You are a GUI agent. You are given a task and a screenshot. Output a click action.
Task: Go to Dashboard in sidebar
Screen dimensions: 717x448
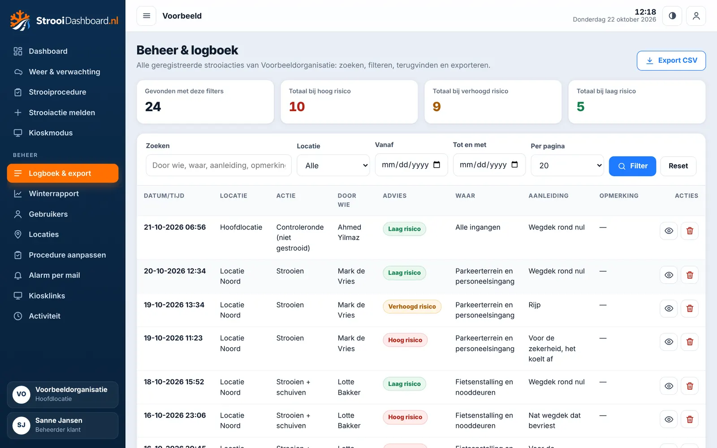[x=63, y=51]
